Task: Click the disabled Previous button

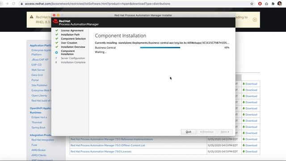Action: [206, 132]
